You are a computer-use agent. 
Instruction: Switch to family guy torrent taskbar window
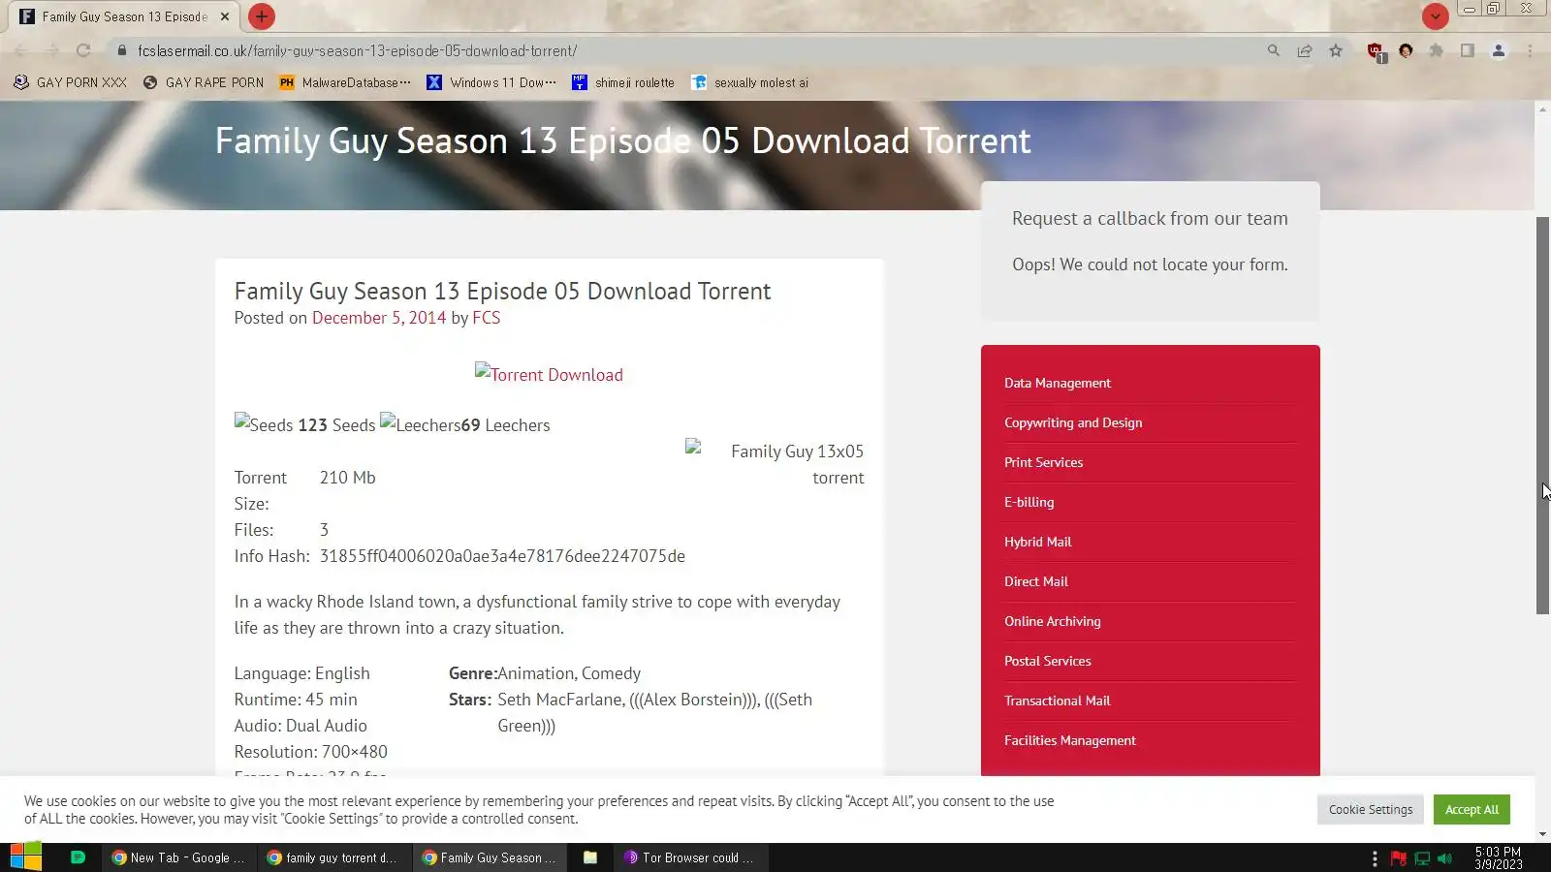pyautogui.click(x=334, y=857)
